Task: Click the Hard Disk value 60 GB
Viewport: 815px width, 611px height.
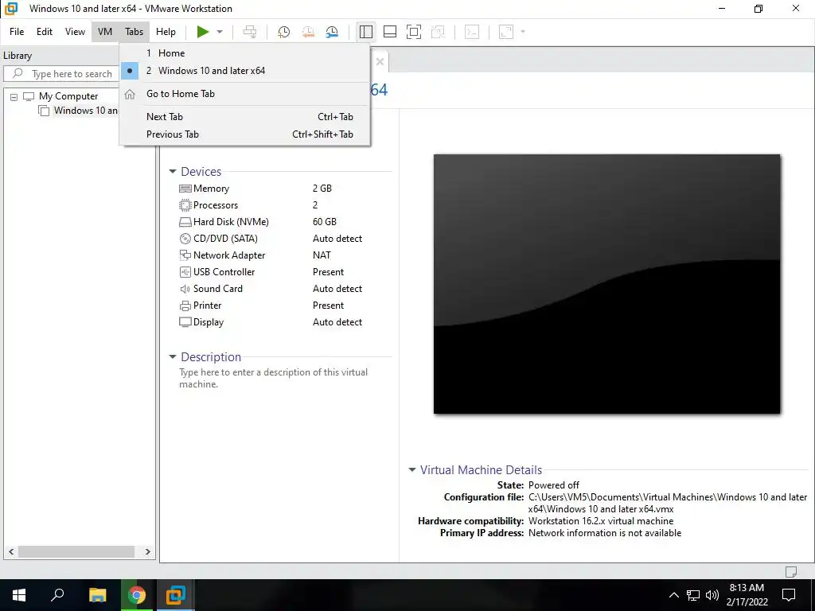Action: [325, 221]
